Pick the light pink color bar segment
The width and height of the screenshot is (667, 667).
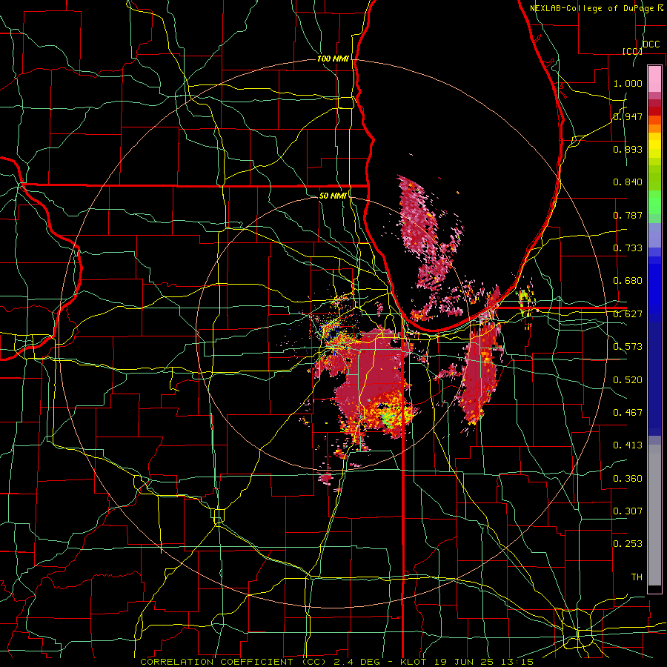point(654,79)
